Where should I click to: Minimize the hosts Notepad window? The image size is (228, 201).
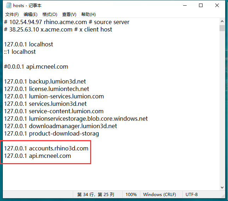[x=185, y=5]
